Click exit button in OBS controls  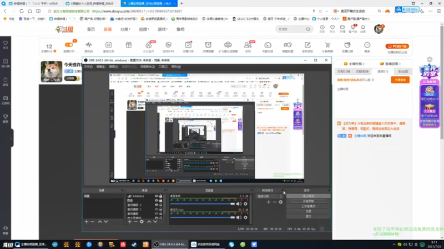click(x=309, y=216)
